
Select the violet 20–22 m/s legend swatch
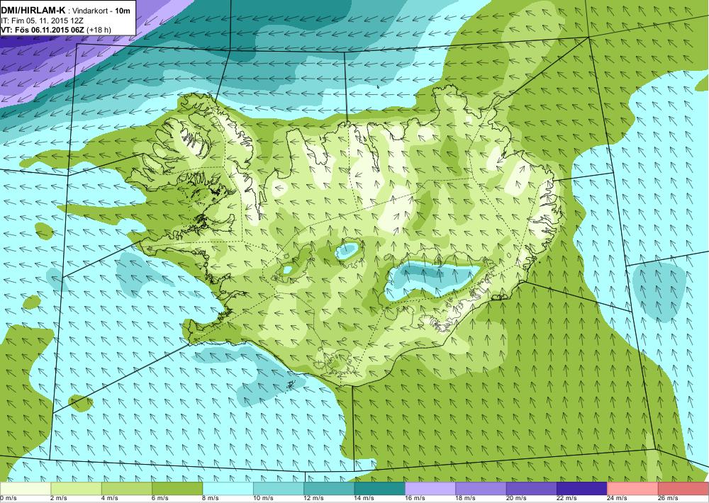point(532,489)
